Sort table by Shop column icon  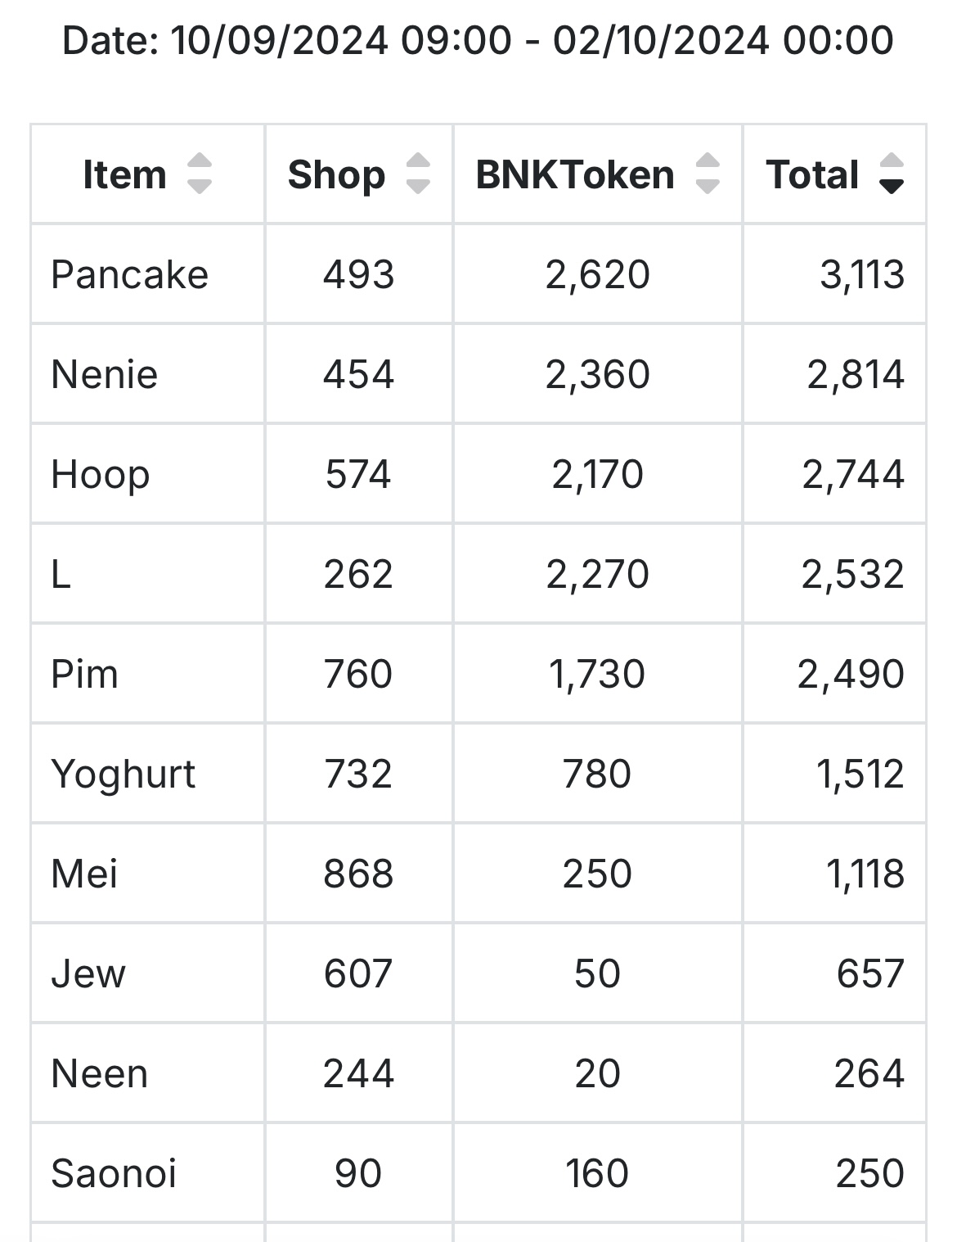(x=418, y=174)
